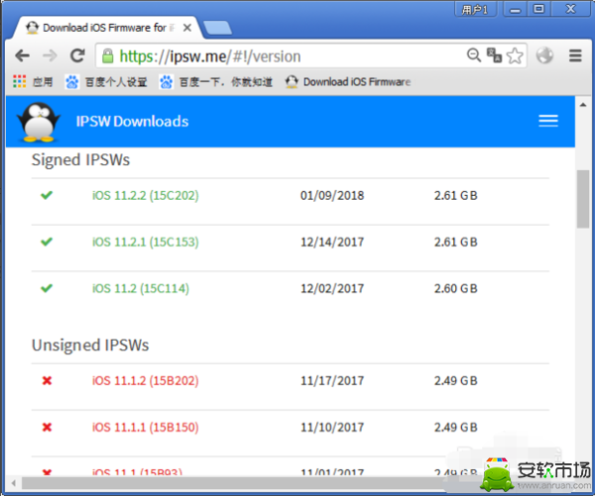Click the vertical scrollbar thumb
The image size is (595, 496).
point(583,198)
